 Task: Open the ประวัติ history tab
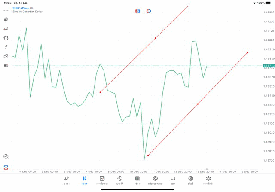click(120, 180)
